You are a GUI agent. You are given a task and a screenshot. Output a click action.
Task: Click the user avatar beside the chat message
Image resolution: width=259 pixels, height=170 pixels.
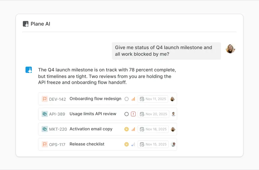(x=230, y=49)
